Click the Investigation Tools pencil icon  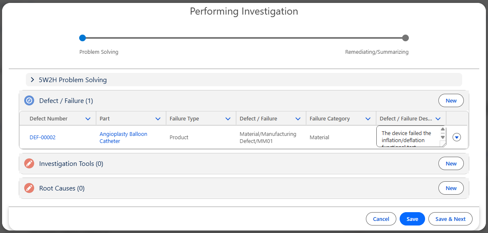[x=29, y=164]
